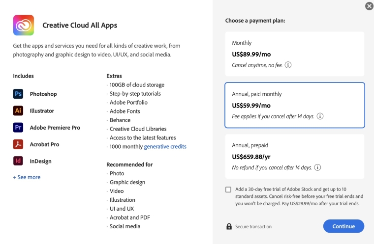Viewport: 374px width, 244px height.
Task: Click the Creative Cloud rainbow logo
Action: click(x=24, y=25)
